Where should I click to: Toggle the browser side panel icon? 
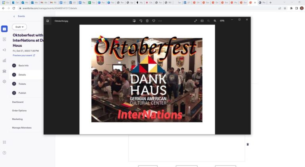[296, 8]
